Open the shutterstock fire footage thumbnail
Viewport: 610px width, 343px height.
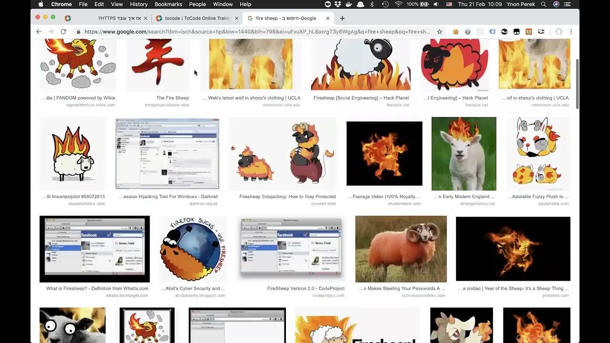[x=384, y=153]
